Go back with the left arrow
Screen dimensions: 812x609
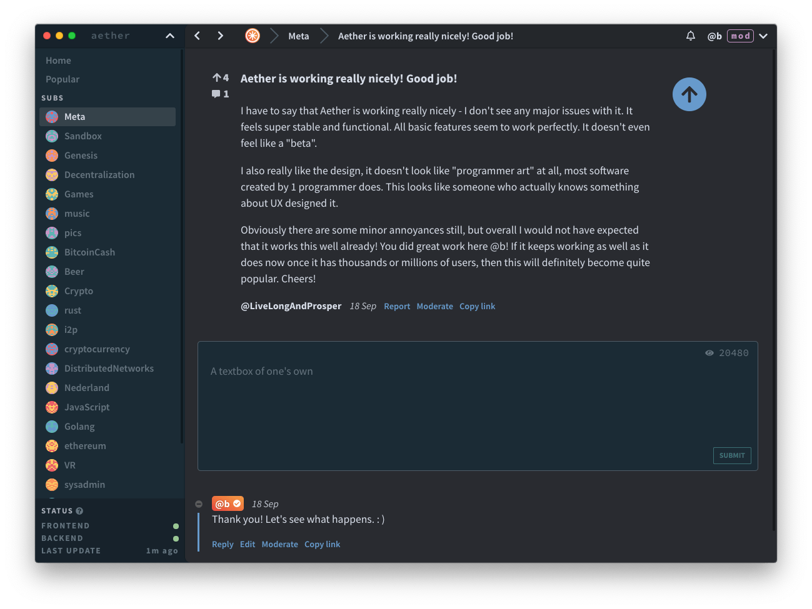pos(198,36)
